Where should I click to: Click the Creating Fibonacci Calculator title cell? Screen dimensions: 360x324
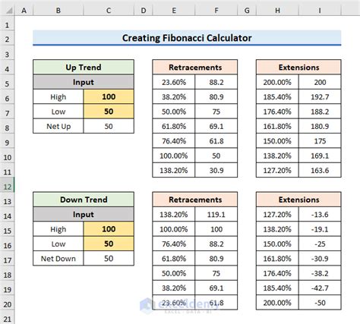[187, 38]
